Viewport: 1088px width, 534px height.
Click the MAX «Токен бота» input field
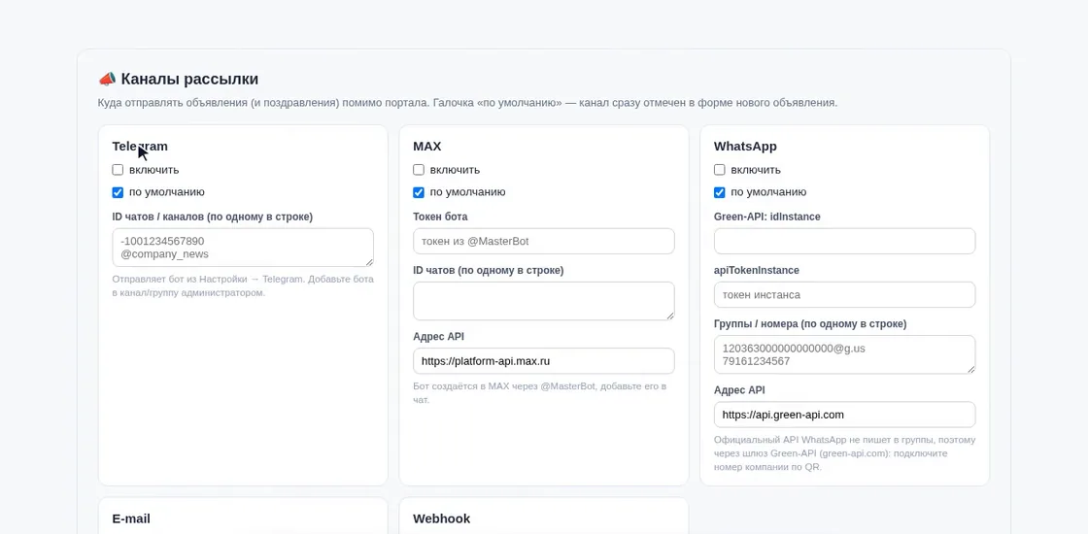(544, 242)
